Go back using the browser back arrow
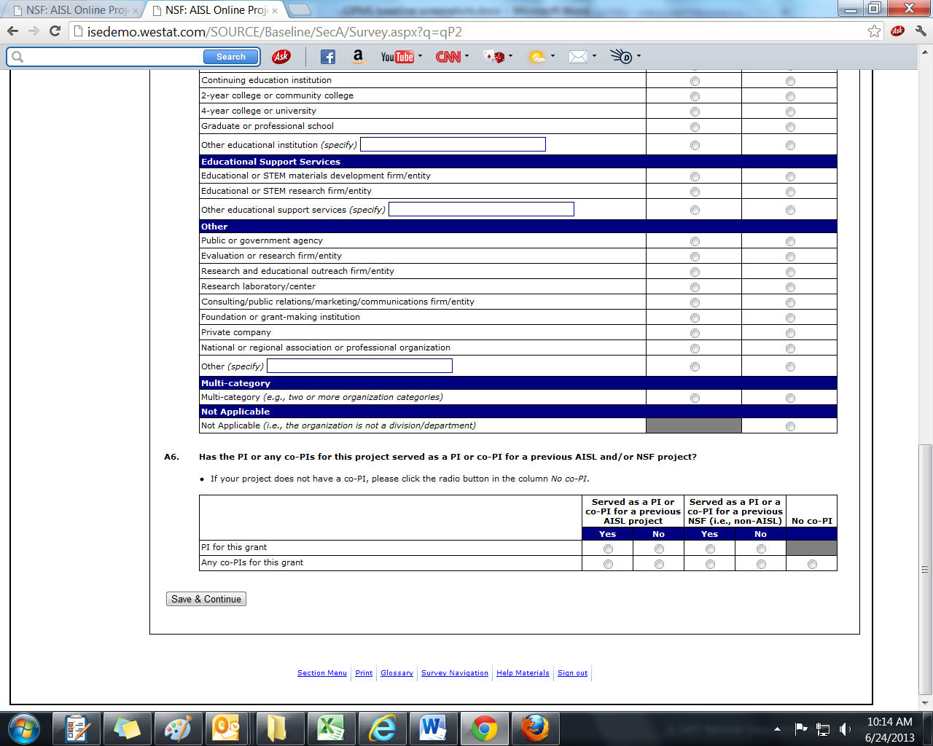933x746 pixels. click(x=13, y=31)
